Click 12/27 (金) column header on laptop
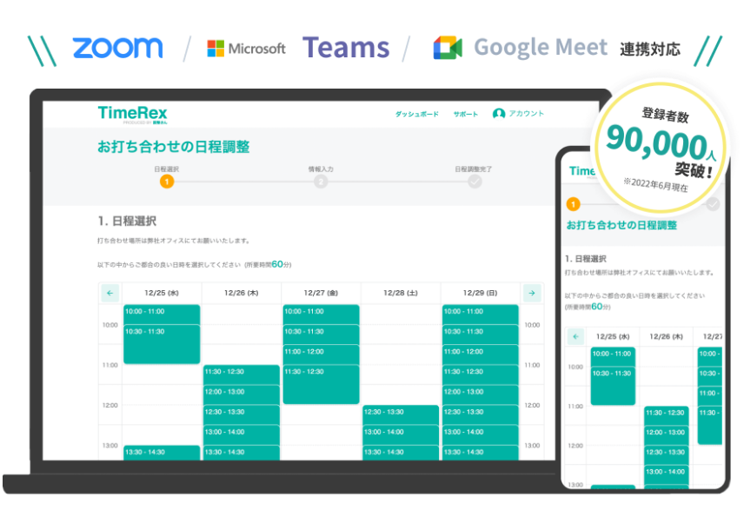This screenshot has width=744, height=510. [322, 293]
